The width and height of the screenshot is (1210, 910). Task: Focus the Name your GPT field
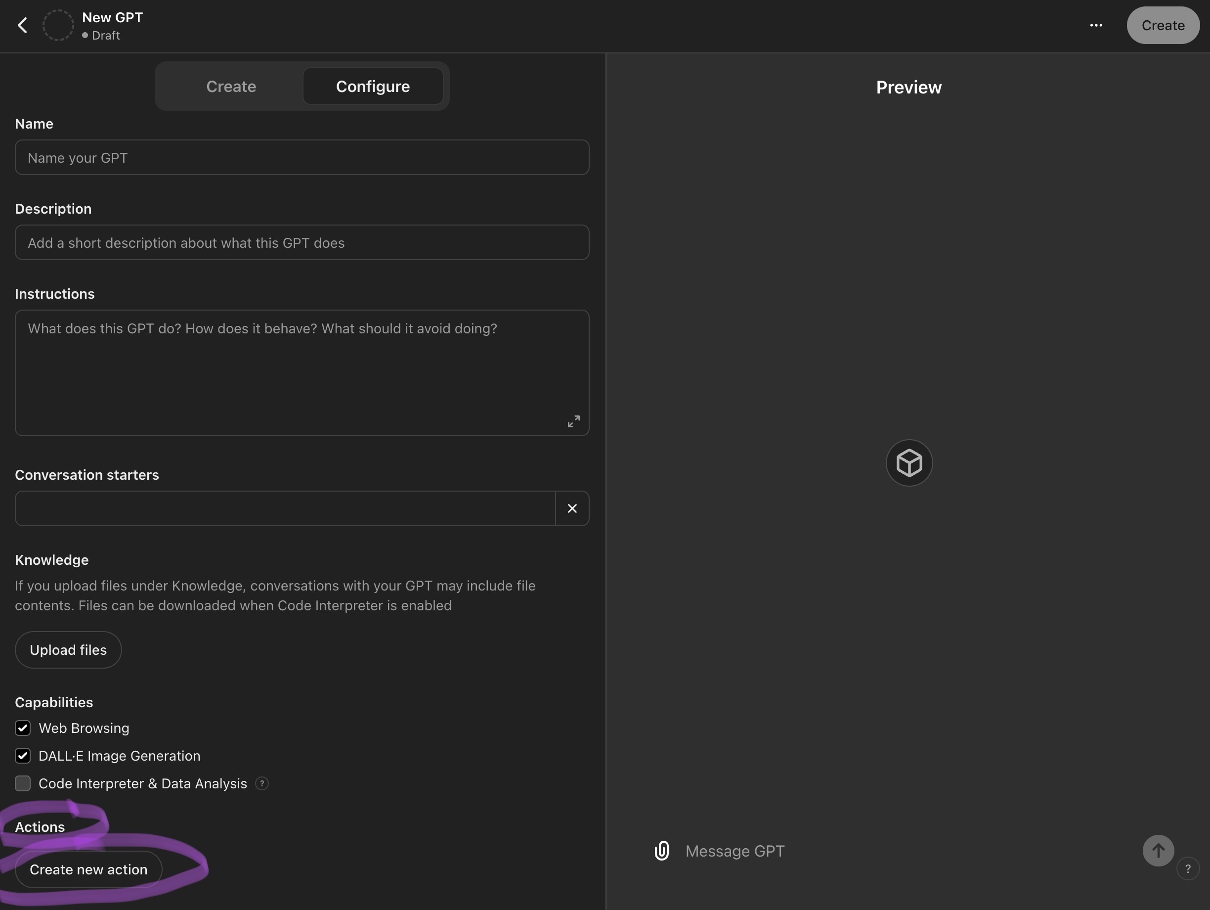[x=302, y=158]
